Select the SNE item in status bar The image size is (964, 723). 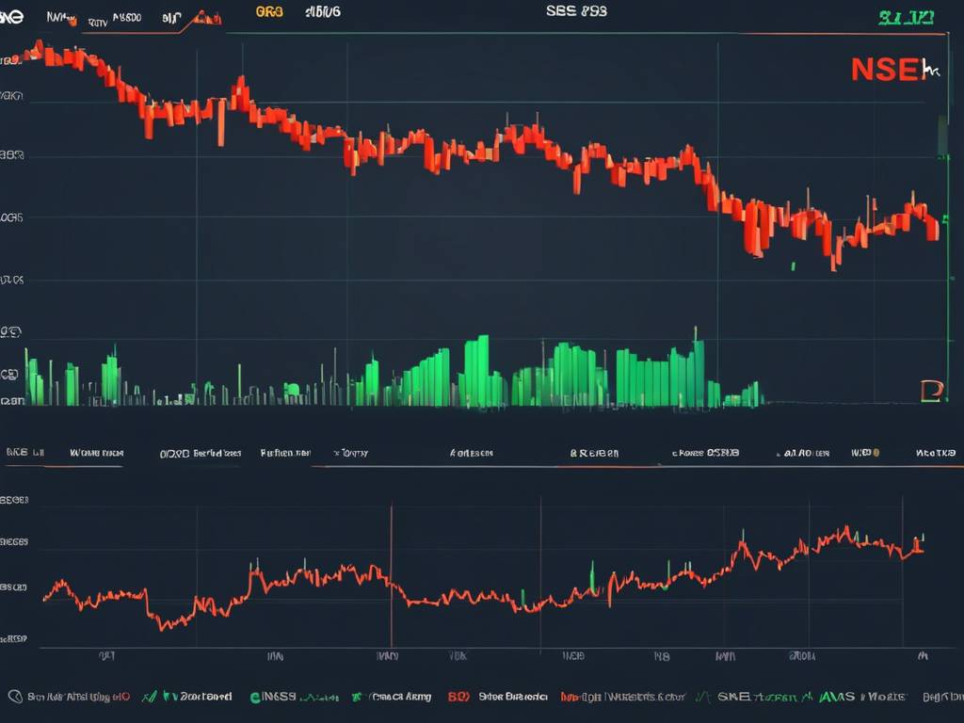[x=733, y=697]
